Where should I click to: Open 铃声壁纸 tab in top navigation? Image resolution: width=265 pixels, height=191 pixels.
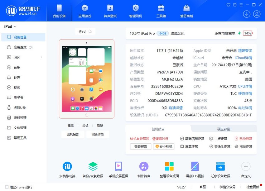[x=110, y=11]
